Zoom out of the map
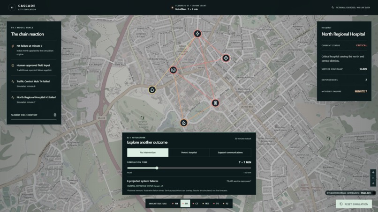Screen dimensions: 378x212 373,178
